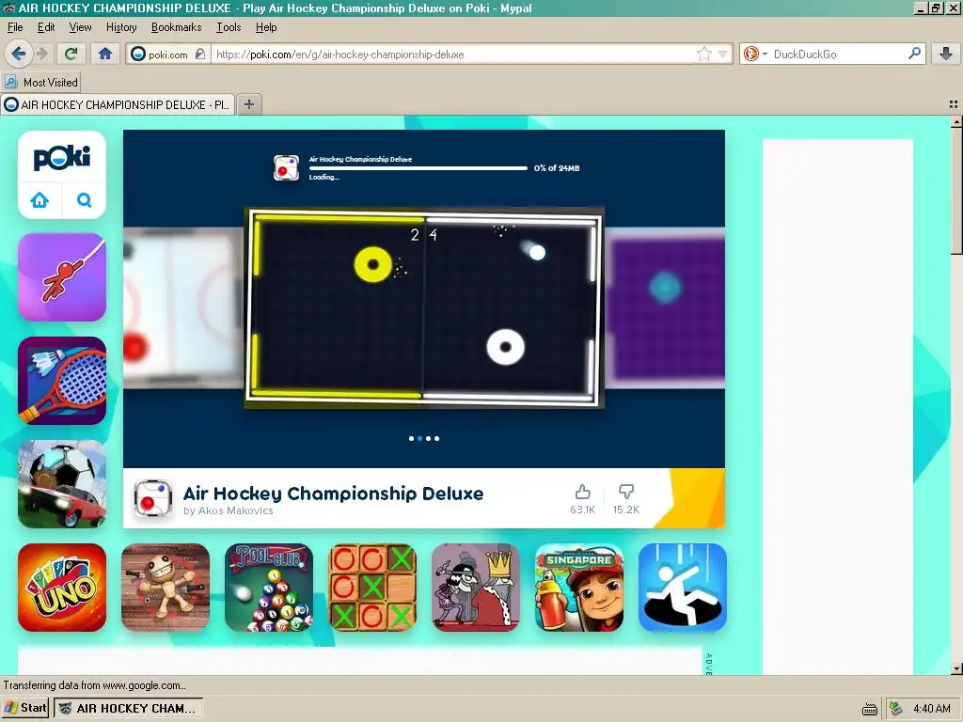Reload the page with the refresh icon

pos(71,54)
